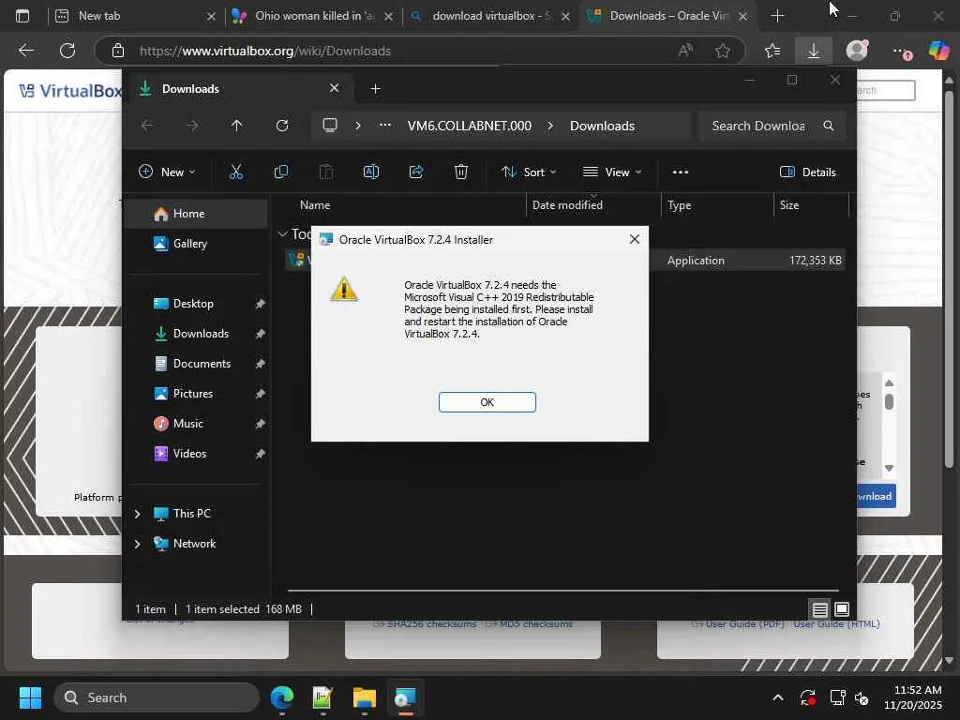The width and height of the screenshot is (960, 720).
Task: Click OK in the VirtualBox installer dialog
Action: pyautogui.click(x=487, y=402)
